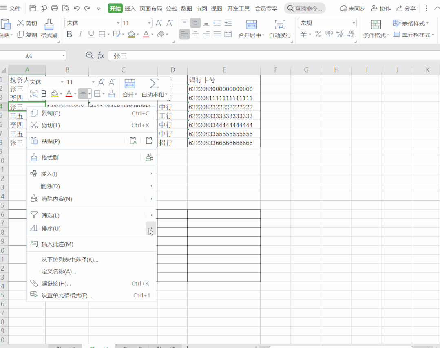Click the fx insert function icon
The height and width of the screenshot is (348, 440).
(101, 55)
